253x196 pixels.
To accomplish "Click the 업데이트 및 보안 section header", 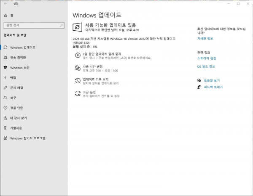I will point(15,35).
